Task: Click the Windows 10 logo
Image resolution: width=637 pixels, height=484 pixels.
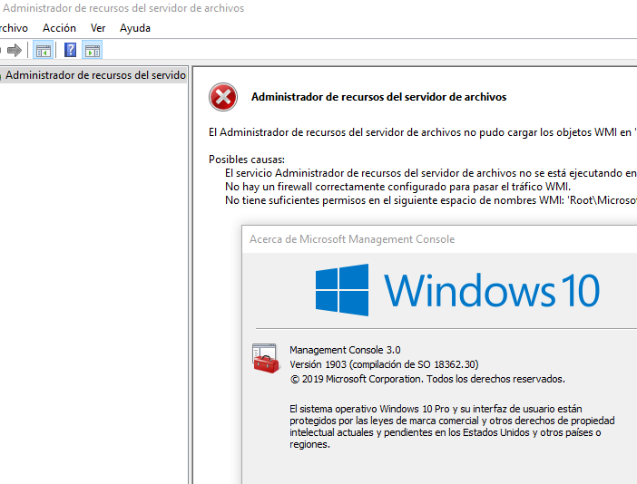Action: (457, 290)
